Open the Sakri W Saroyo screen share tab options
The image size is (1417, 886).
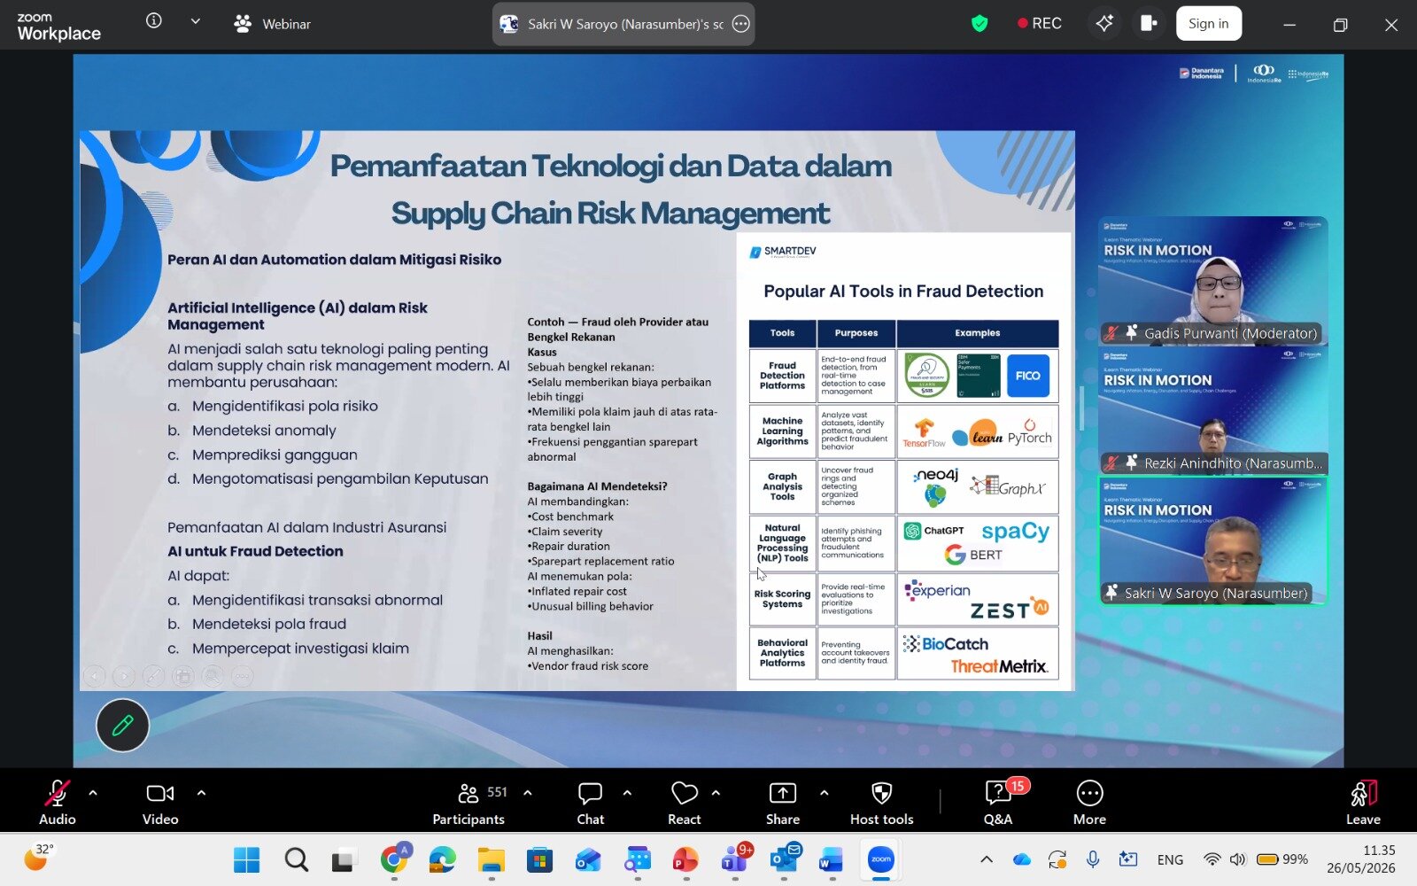pos(741,24)
